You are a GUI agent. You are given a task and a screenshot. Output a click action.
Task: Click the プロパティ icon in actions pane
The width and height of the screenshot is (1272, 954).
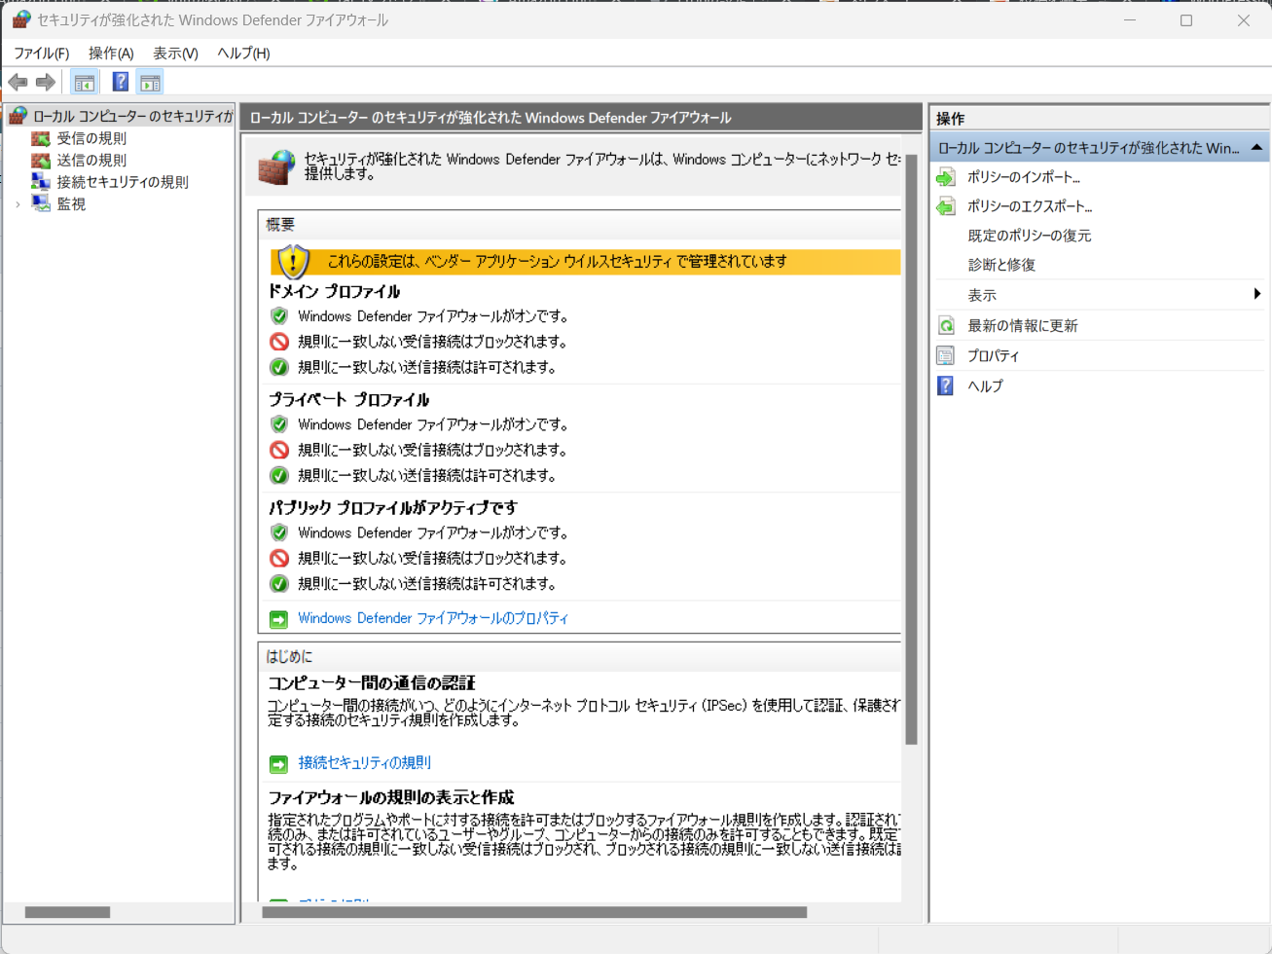(946, 356)
